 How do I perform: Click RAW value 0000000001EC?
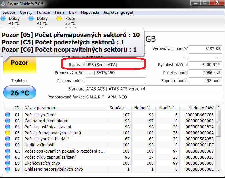(x=200, y=145)
